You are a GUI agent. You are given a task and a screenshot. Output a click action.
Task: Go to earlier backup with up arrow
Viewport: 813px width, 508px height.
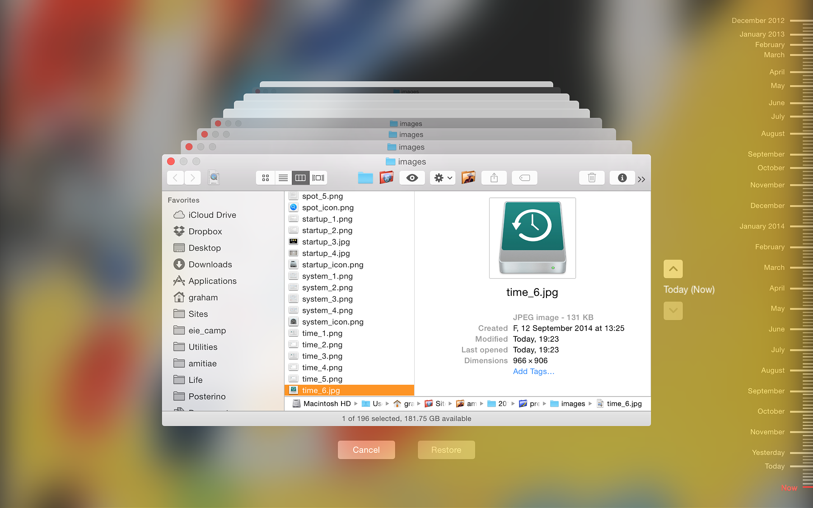click(673, 269)
